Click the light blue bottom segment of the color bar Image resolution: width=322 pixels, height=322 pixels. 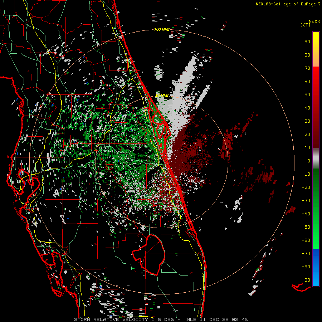(316, 279)
